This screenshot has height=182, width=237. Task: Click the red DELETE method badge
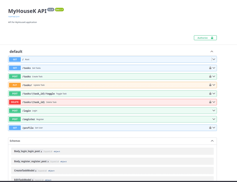[x=15, y=102]
